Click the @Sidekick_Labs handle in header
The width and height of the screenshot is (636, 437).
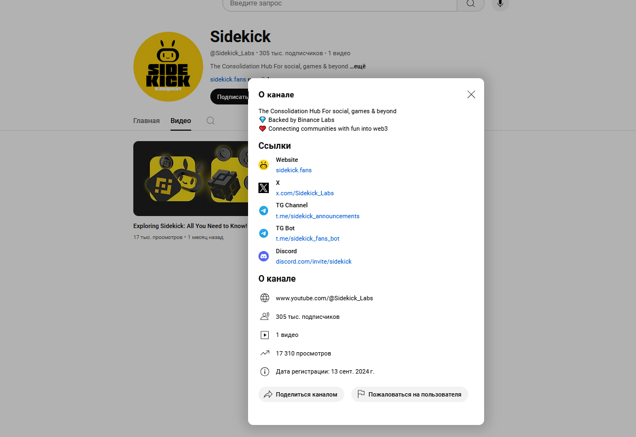(232, 53)
